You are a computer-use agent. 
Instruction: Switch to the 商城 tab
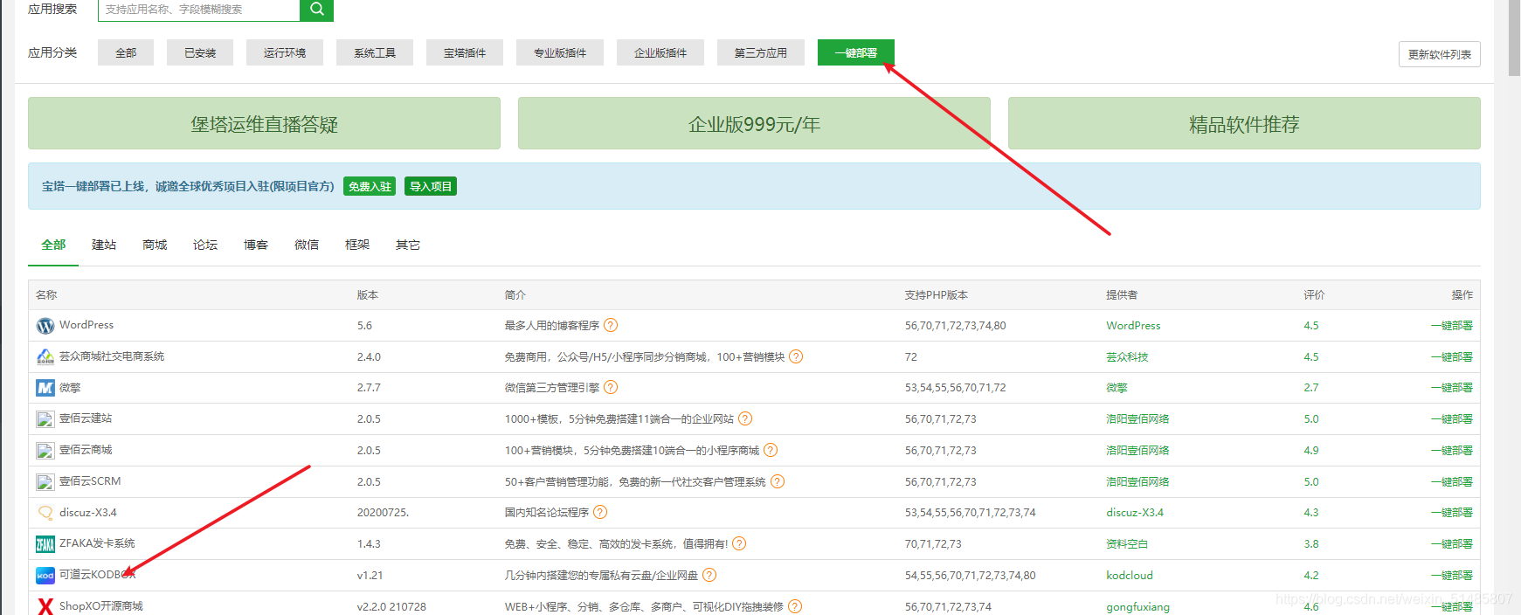click(155, 245)
